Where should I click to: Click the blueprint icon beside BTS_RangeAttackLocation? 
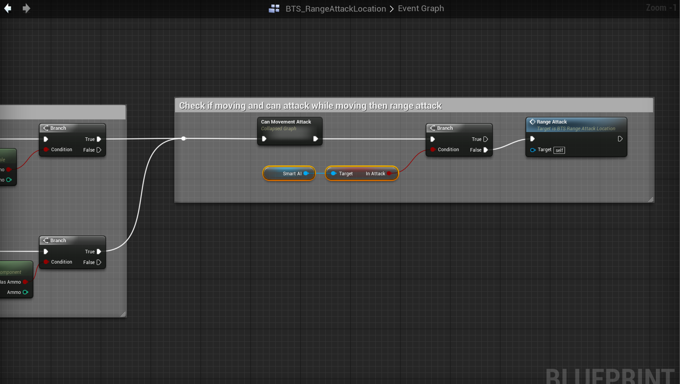click(x=274, y=8)
